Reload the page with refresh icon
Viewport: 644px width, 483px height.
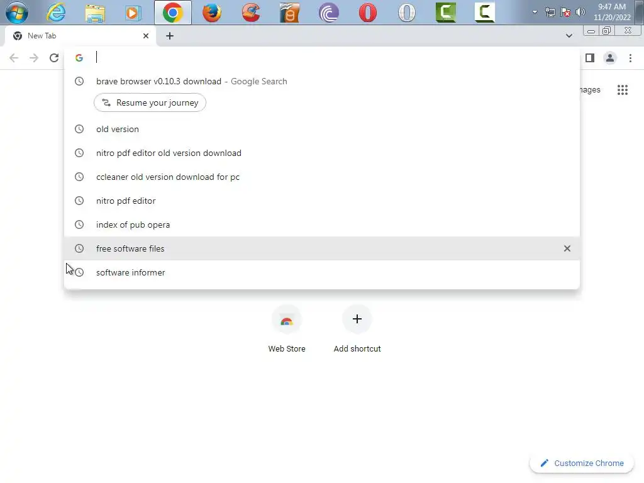click(x=54, y=58)
